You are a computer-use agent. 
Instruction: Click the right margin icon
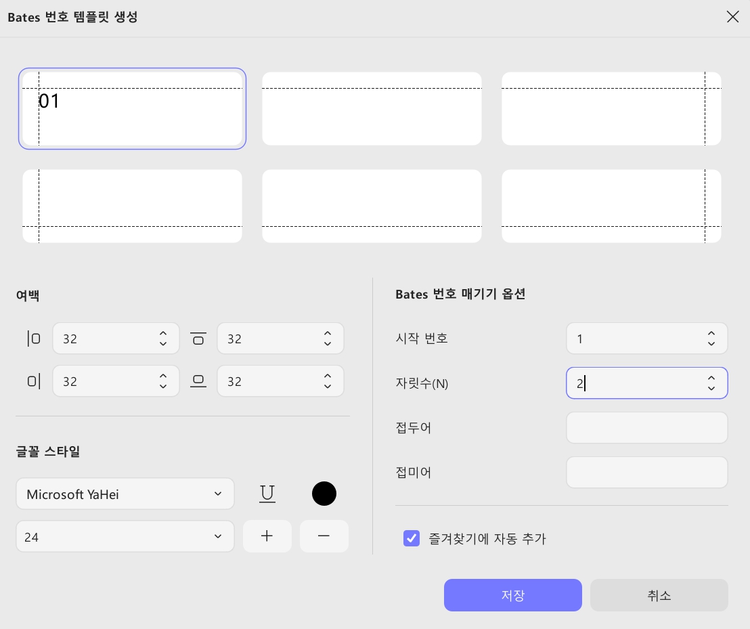[x=33, y=381]
